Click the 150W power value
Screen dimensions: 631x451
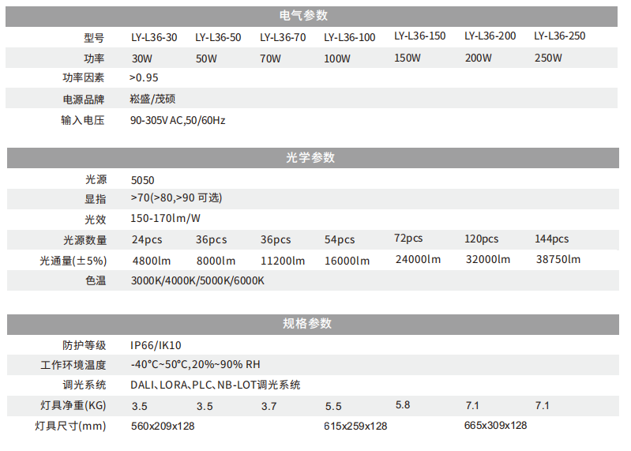(407, 58)
